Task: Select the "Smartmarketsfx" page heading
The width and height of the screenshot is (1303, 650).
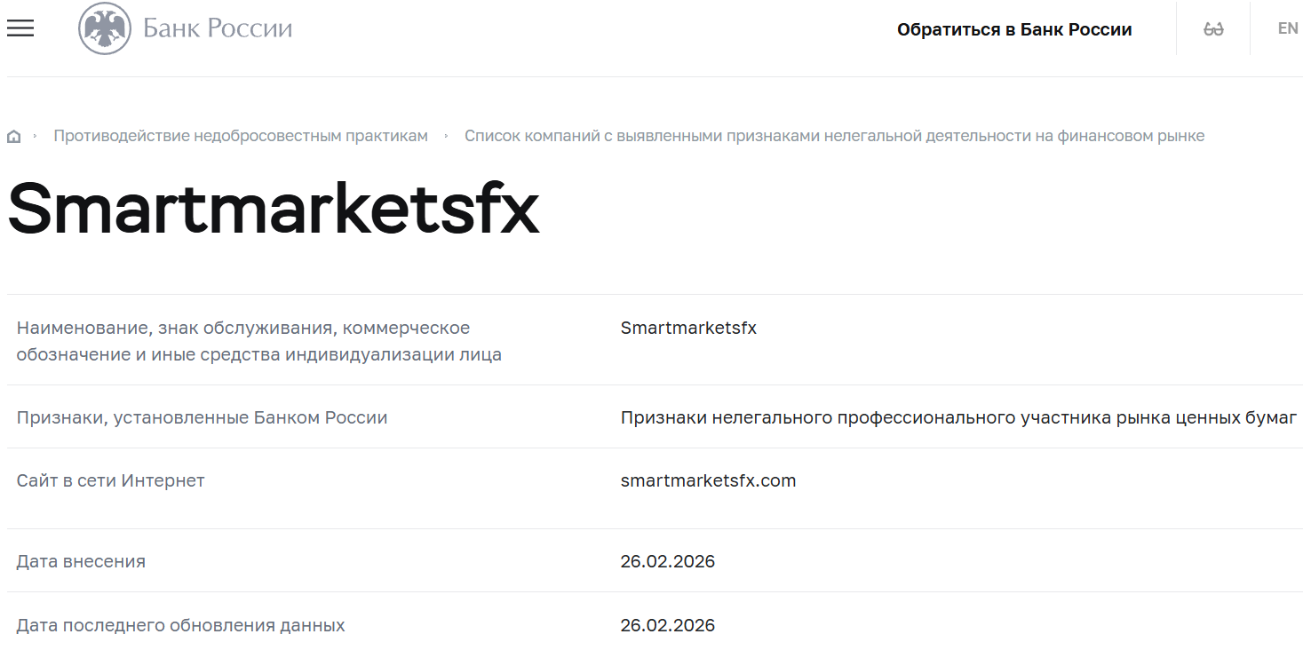Action: [271, 208]
